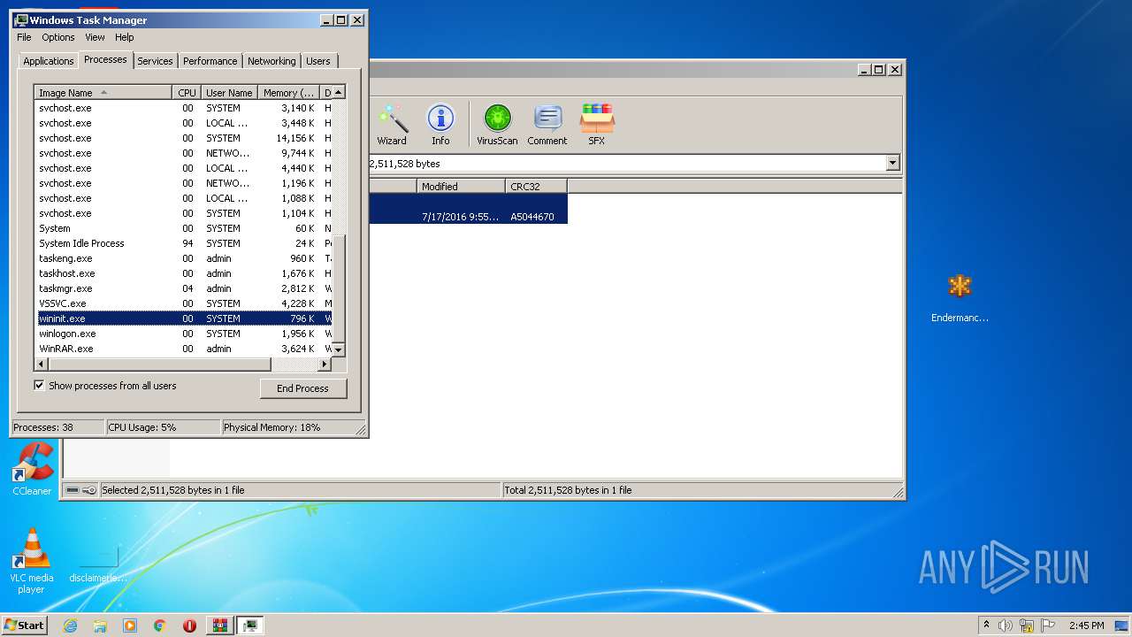Switch to the Networking tab
This screenshot has height=637, width=1132.
click(x=272, y=61)
